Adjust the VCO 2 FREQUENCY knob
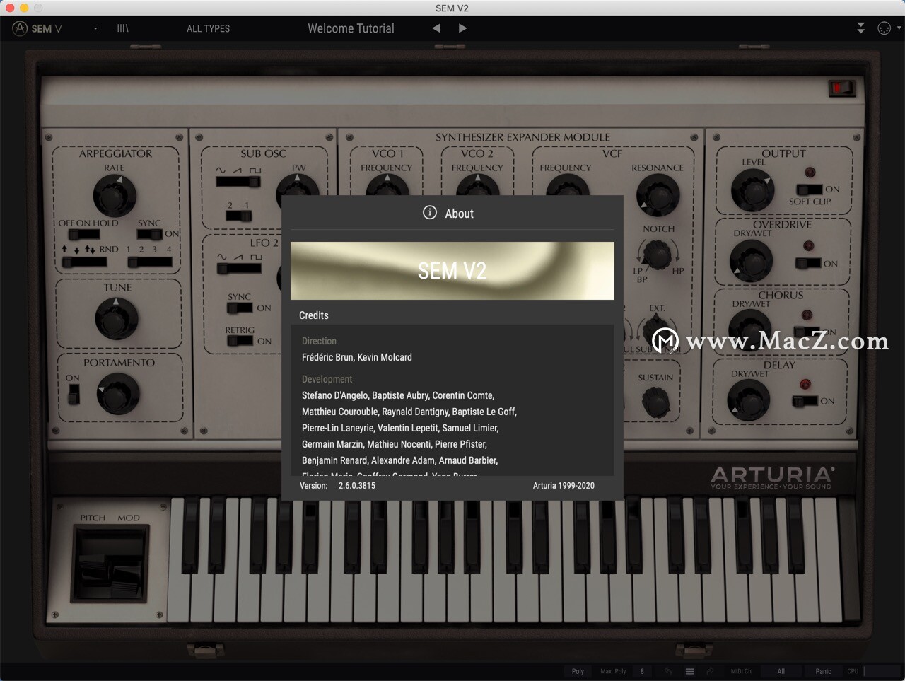The width and height of the screenshot is (905, 681). click(x=477, y=185)
